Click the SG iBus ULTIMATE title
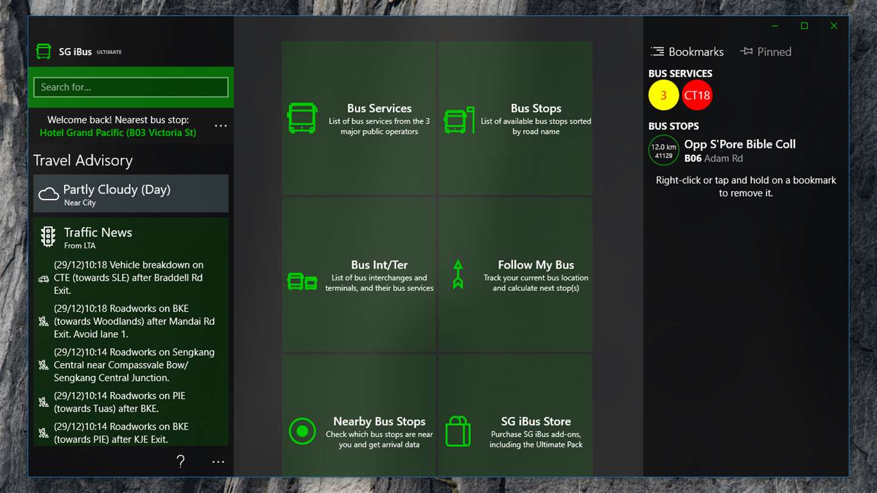 click(90, 52)
